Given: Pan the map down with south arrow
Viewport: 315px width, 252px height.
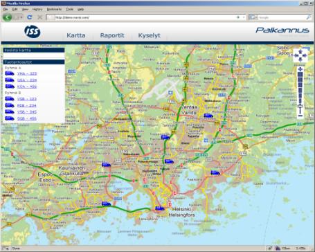Looking at the screenshot, I should click(x=300, y=60).
